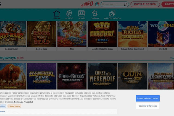
Task: Click the 3 Special Features tag
Action: (x=14, y=106)
